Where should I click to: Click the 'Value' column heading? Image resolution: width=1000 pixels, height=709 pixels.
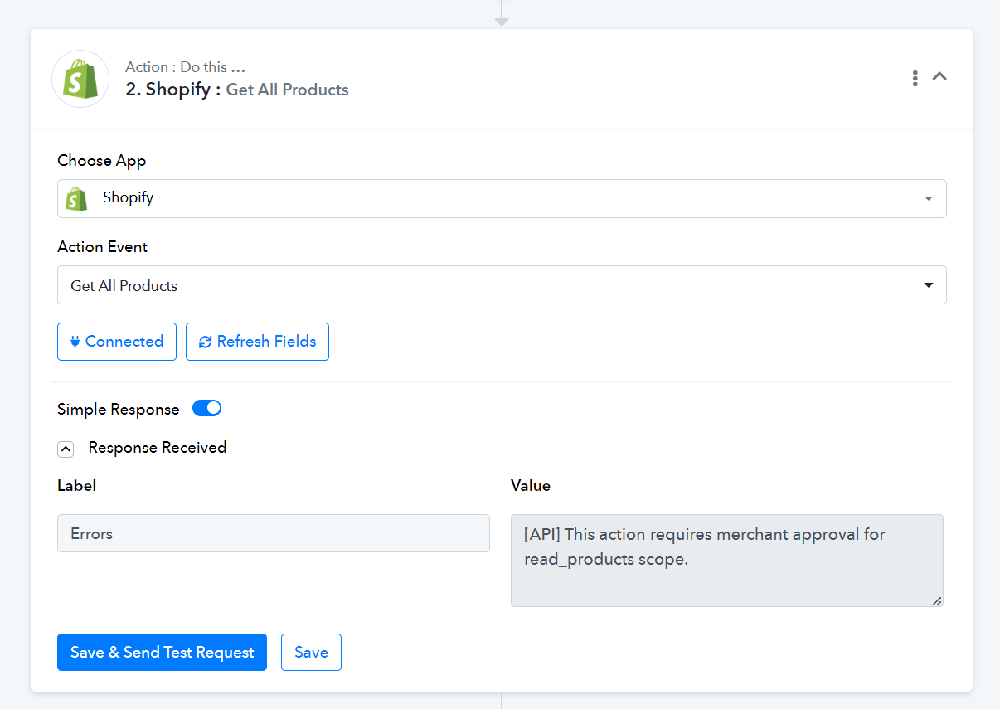[531, 486]
